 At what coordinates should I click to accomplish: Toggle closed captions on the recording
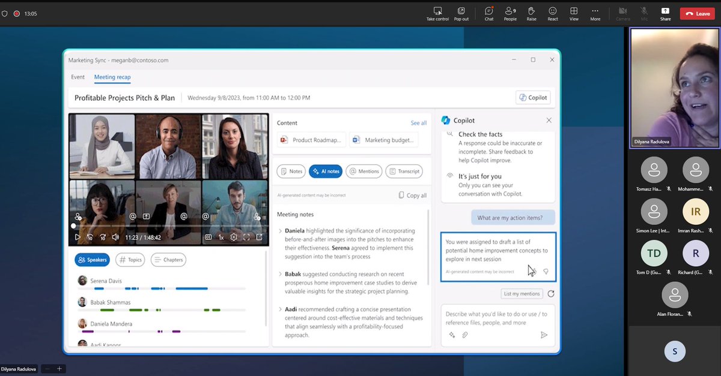pos(208,237)
